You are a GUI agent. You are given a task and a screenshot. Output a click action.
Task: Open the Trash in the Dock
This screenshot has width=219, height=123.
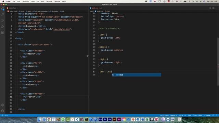(179, 119)
